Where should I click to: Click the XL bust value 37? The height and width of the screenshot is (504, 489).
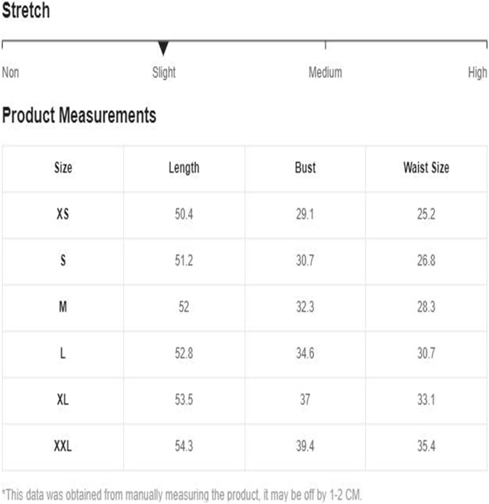click(305, 400)
